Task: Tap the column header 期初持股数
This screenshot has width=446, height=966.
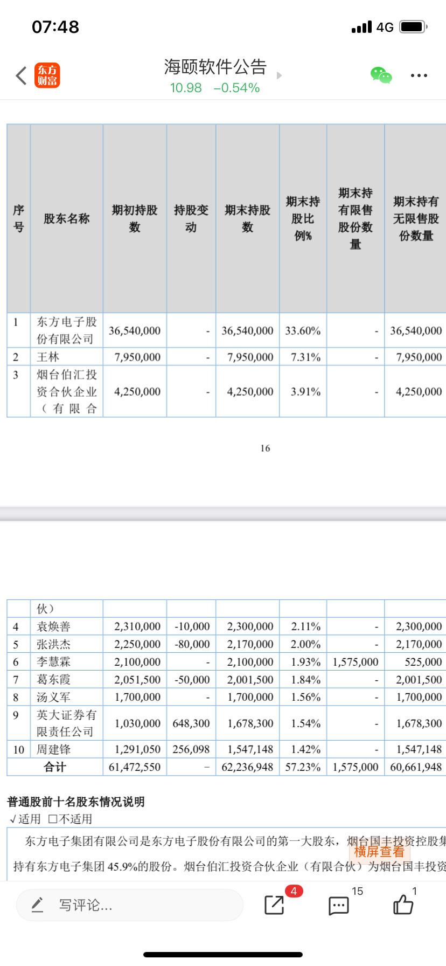Action: [135, 218]
